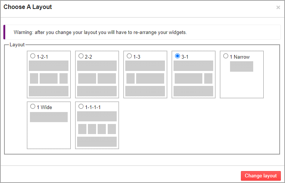Choose the 1-1-1-1 radio button
Image resolution: width=285 pixels, height=183 pixels.
point(81,106)
